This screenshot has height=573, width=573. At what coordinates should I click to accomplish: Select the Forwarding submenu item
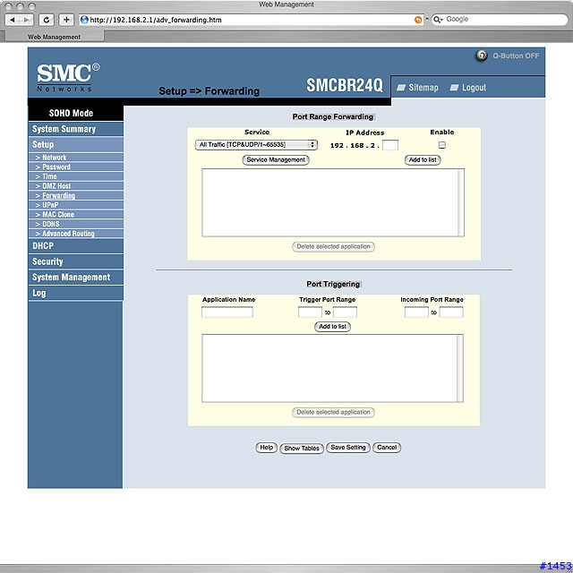[58, 195]
